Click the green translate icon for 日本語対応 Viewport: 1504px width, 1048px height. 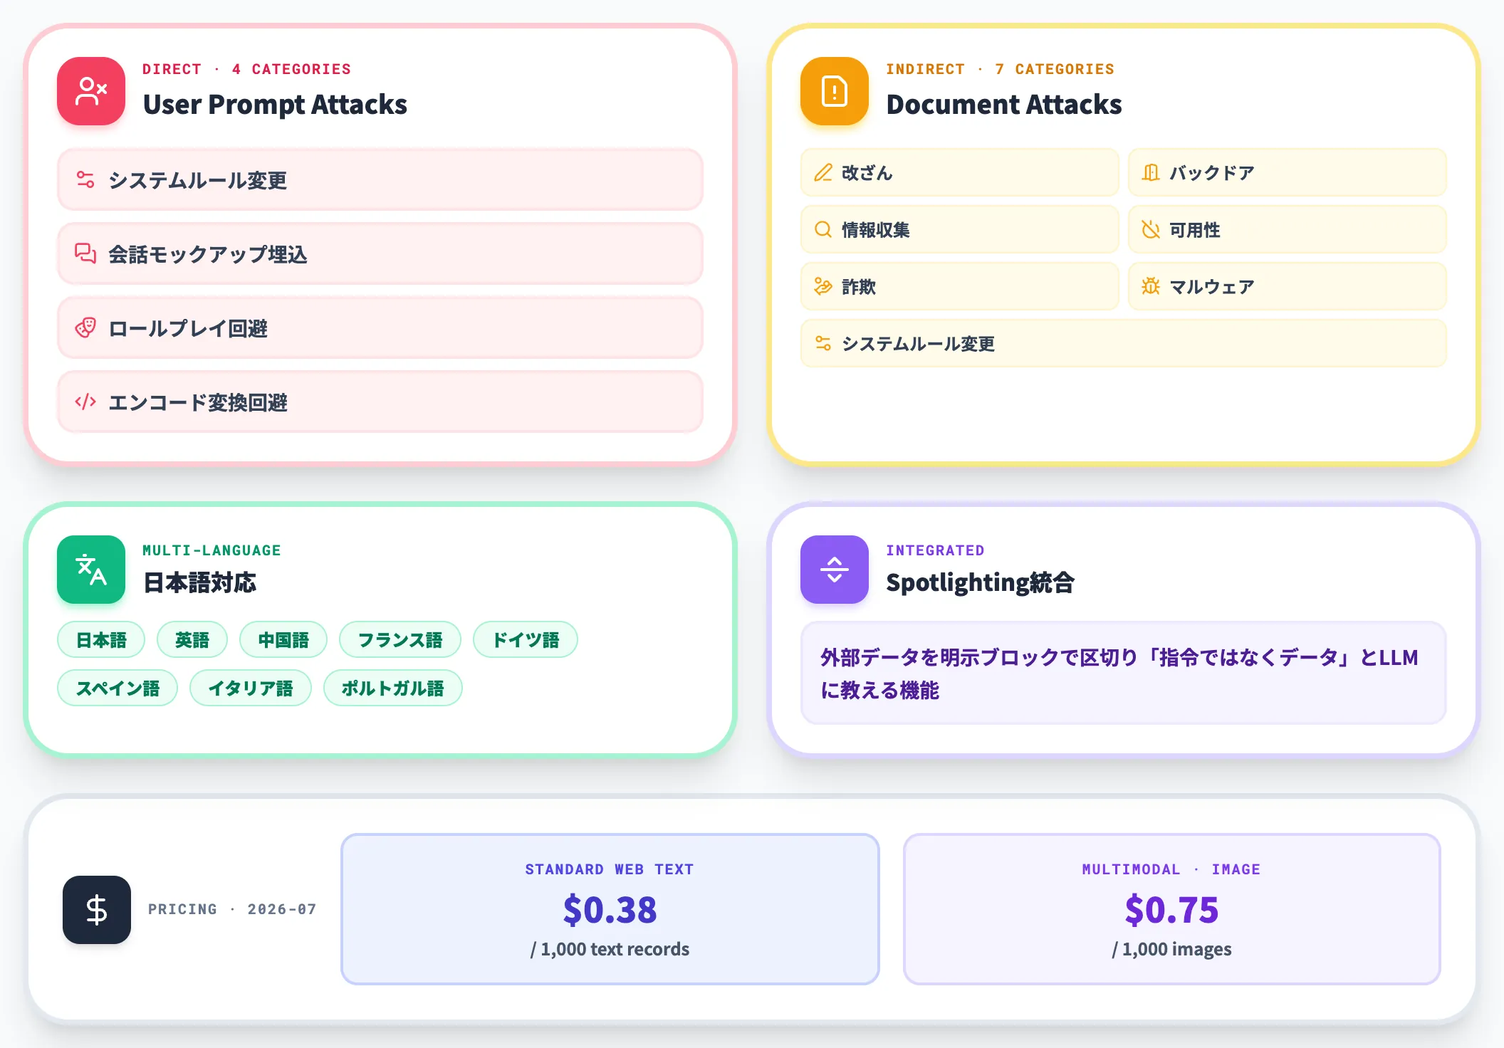[x=91, y=570]
